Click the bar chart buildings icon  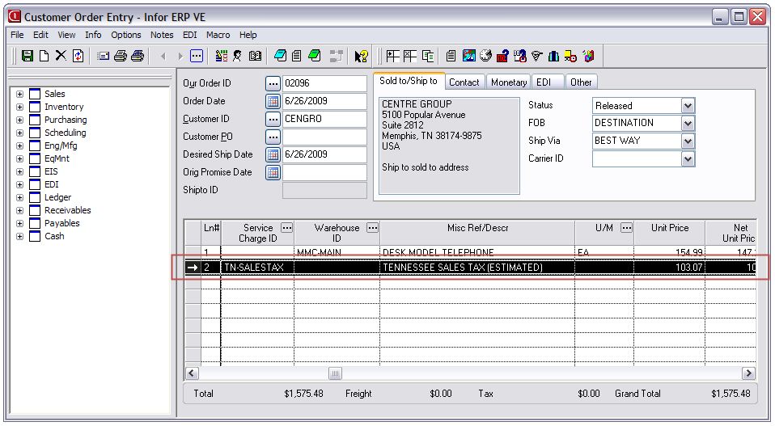[x=553, y=57]
